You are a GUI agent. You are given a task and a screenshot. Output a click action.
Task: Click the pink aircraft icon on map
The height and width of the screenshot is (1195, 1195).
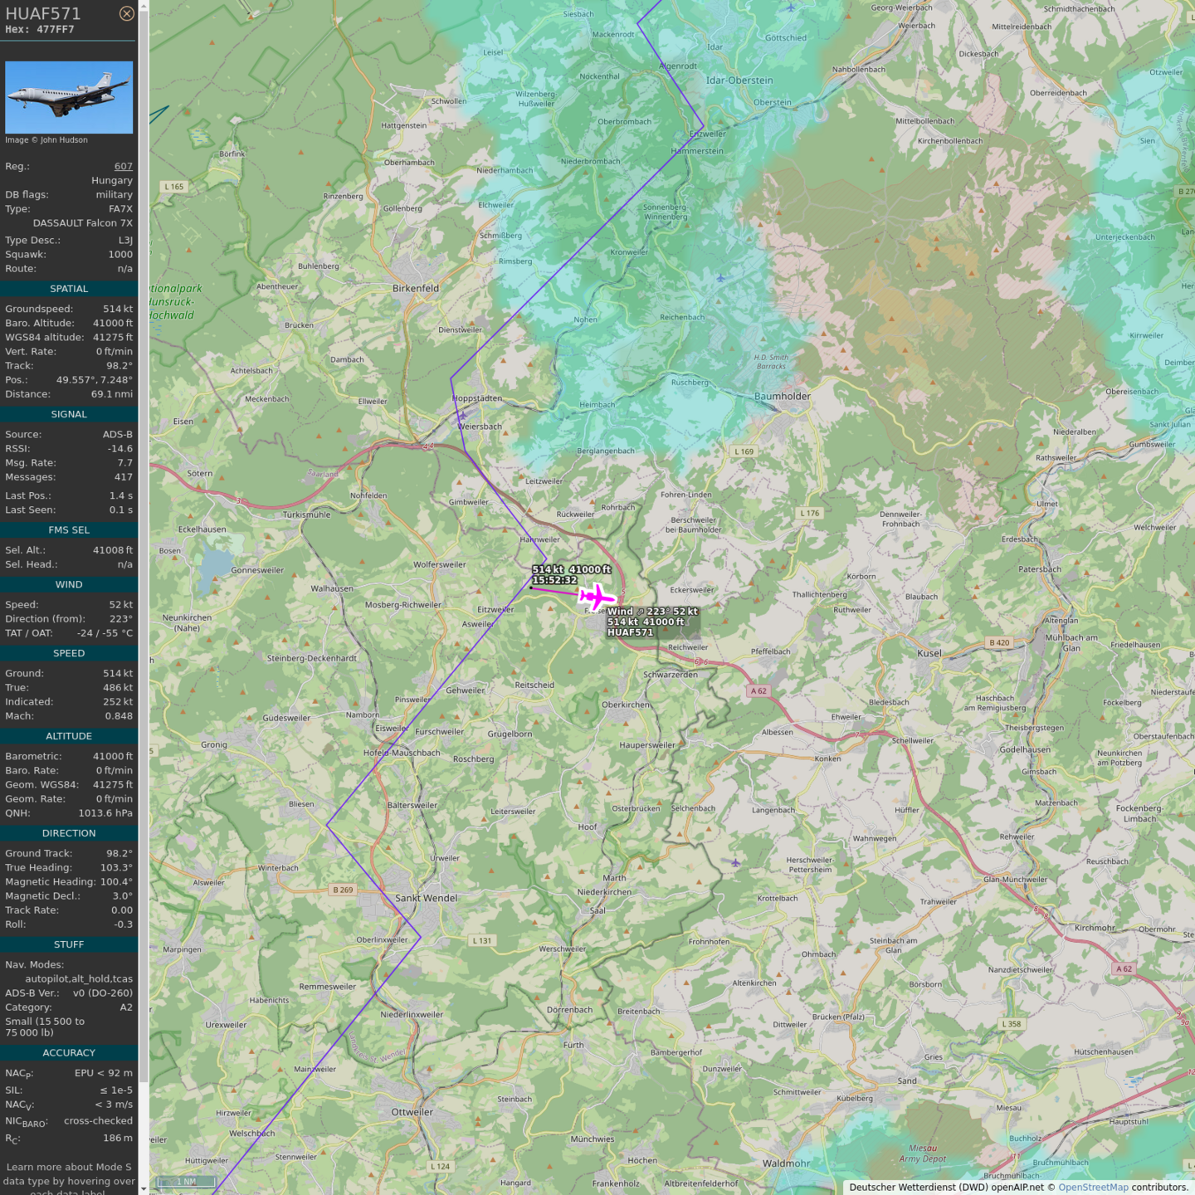pyautogui.click(x=596, y=597)
